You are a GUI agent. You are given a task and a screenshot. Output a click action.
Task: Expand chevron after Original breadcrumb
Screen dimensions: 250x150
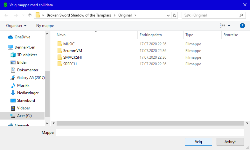[x=135, y=15]
